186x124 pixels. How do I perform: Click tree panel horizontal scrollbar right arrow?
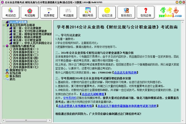(50, 121)
